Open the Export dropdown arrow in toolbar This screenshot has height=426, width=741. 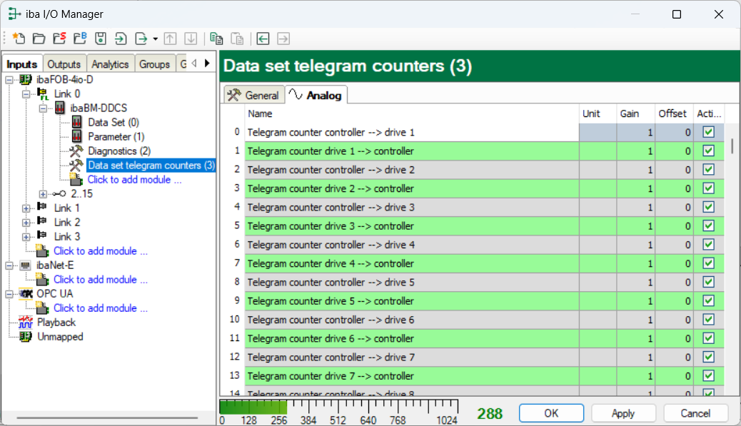[156, 39]
